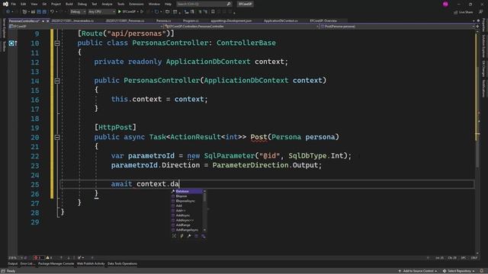Click the search magnifier icon in title bar
Viewport: 488px width, 274px height.
click(x=229, y=4)
